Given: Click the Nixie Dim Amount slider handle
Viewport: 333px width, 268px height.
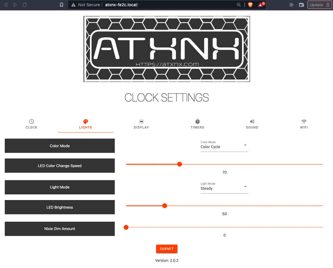Looking at the screenshot, I should click(x=126, y=227).
